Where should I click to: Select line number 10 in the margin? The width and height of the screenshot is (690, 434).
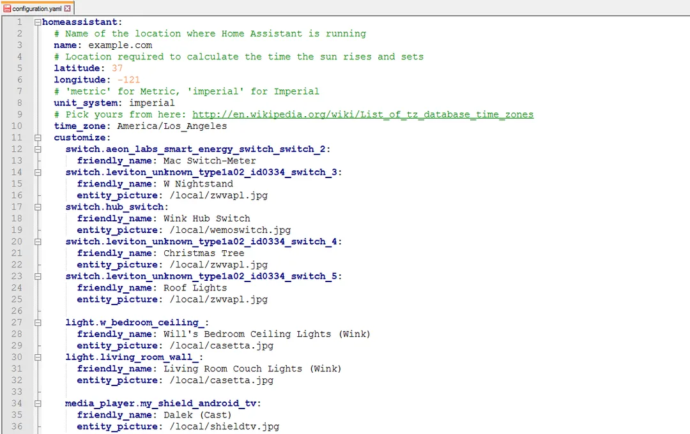pyautogui.click(x=17, y=126)
